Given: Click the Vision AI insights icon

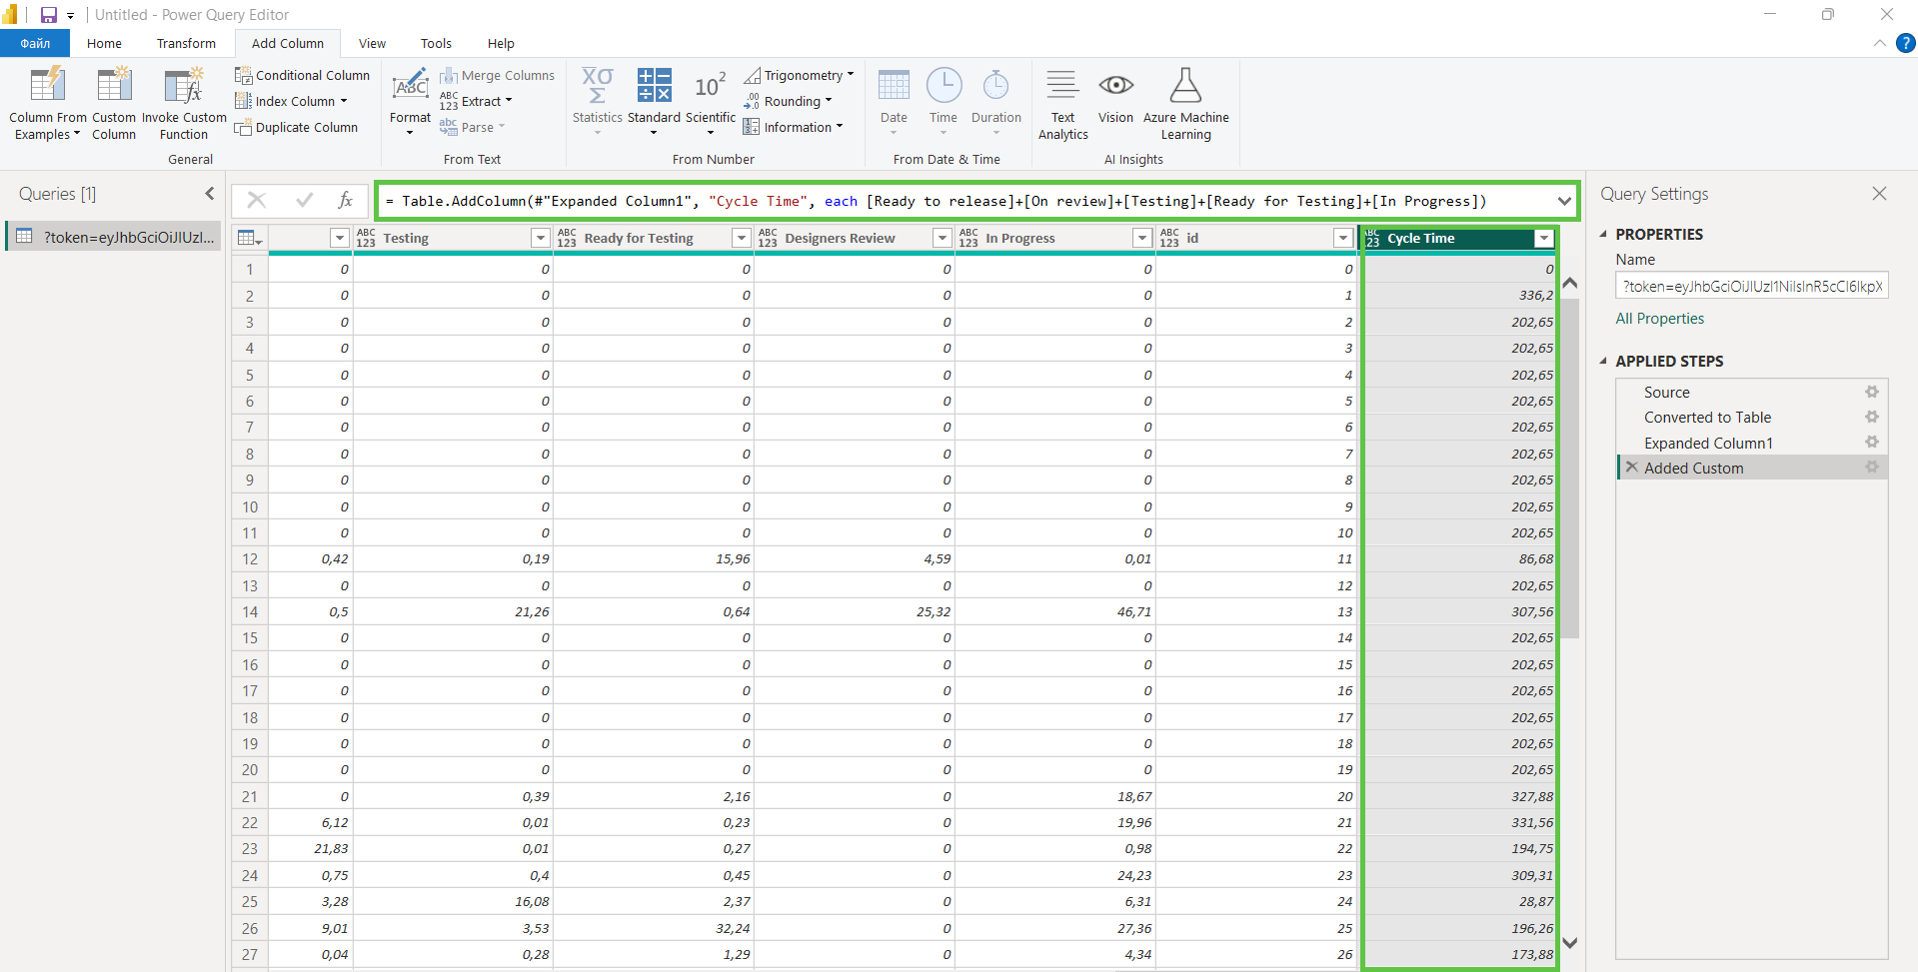Looking at the screenshot, I should point(1115,87).
